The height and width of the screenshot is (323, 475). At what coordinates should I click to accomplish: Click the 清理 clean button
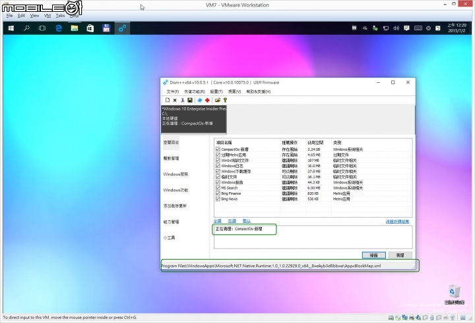pyautogui.click(x=400, y=255)
